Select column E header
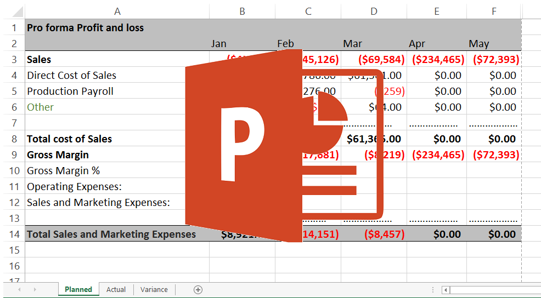 [x=437, y=11]
